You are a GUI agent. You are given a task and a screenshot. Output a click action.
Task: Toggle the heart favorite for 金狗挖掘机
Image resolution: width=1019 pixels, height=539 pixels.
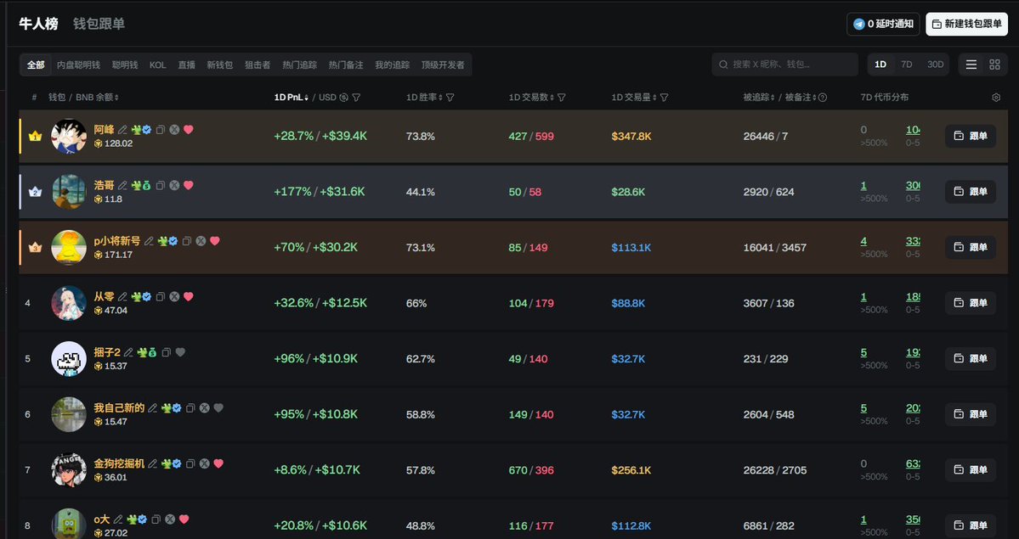218,463
